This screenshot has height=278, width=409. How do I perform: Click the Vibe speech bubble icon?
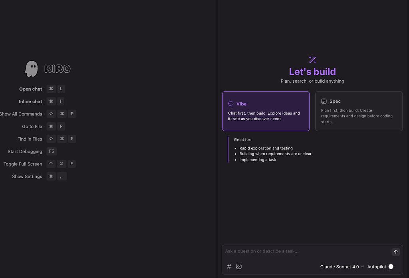click(231, 104)
